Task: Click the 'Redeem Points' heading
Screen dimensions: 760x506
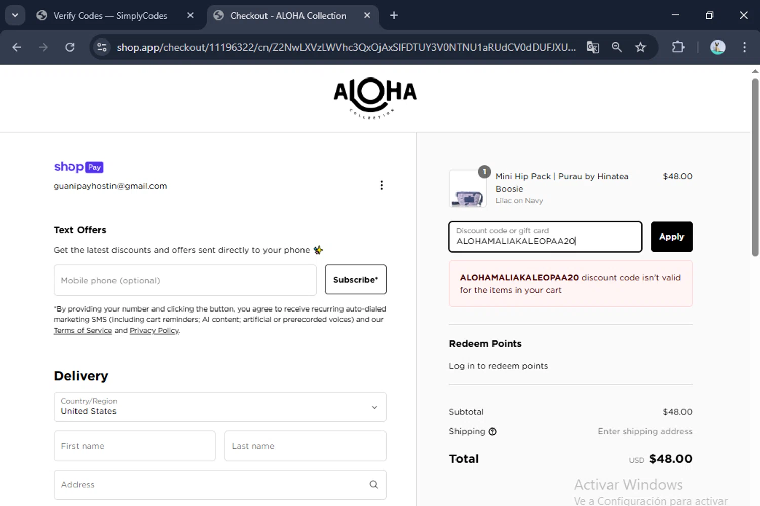Action: pyautogui.click(x=485, y=344)
